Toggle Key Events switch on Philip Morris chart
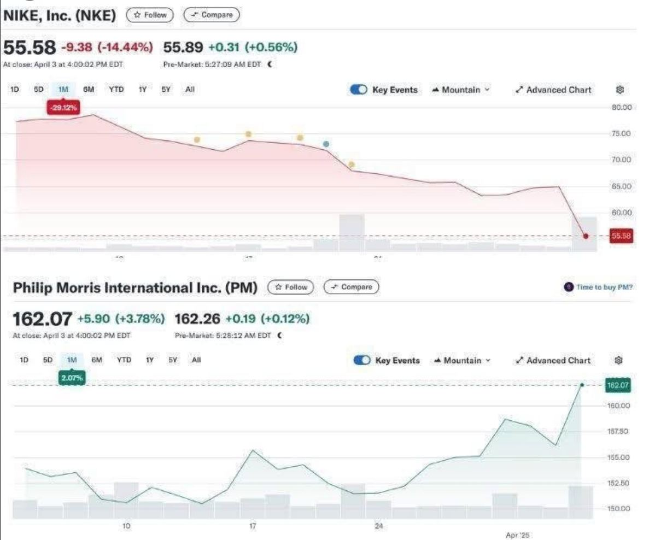The width and height of the screenshot is (655, 540). point(362,361)
